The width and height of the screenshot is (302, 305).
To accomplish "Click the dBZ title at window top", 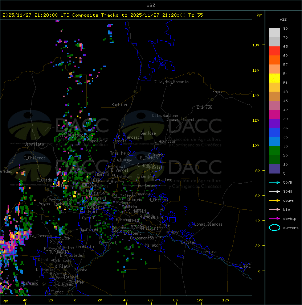I will [151, 5].
